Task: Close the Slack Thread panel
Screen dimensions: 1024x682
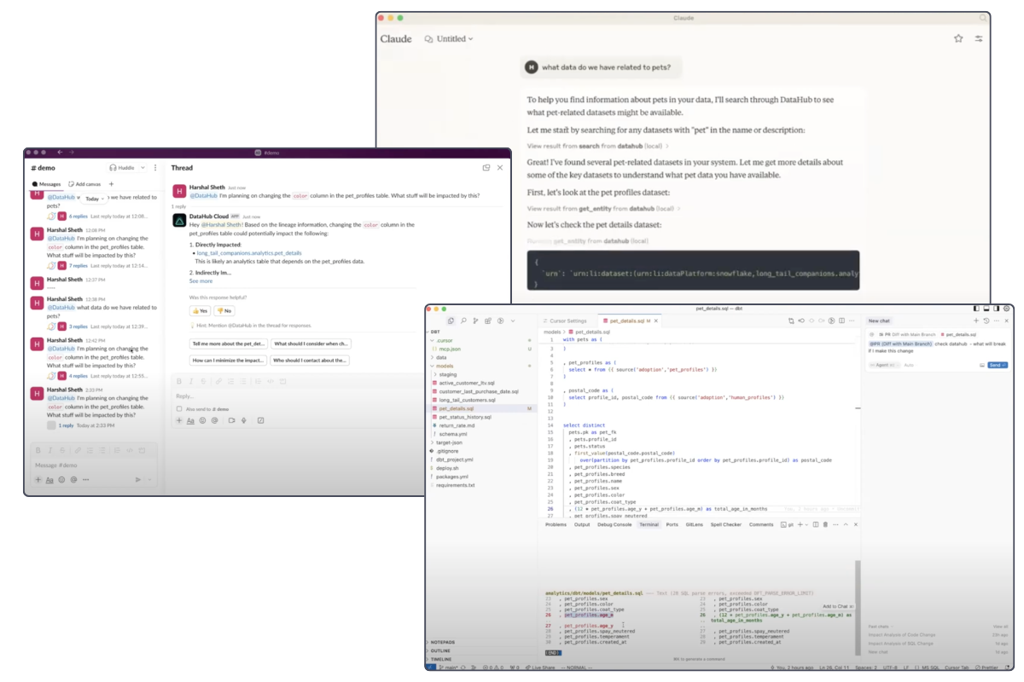Action: [x=500, y=168]
